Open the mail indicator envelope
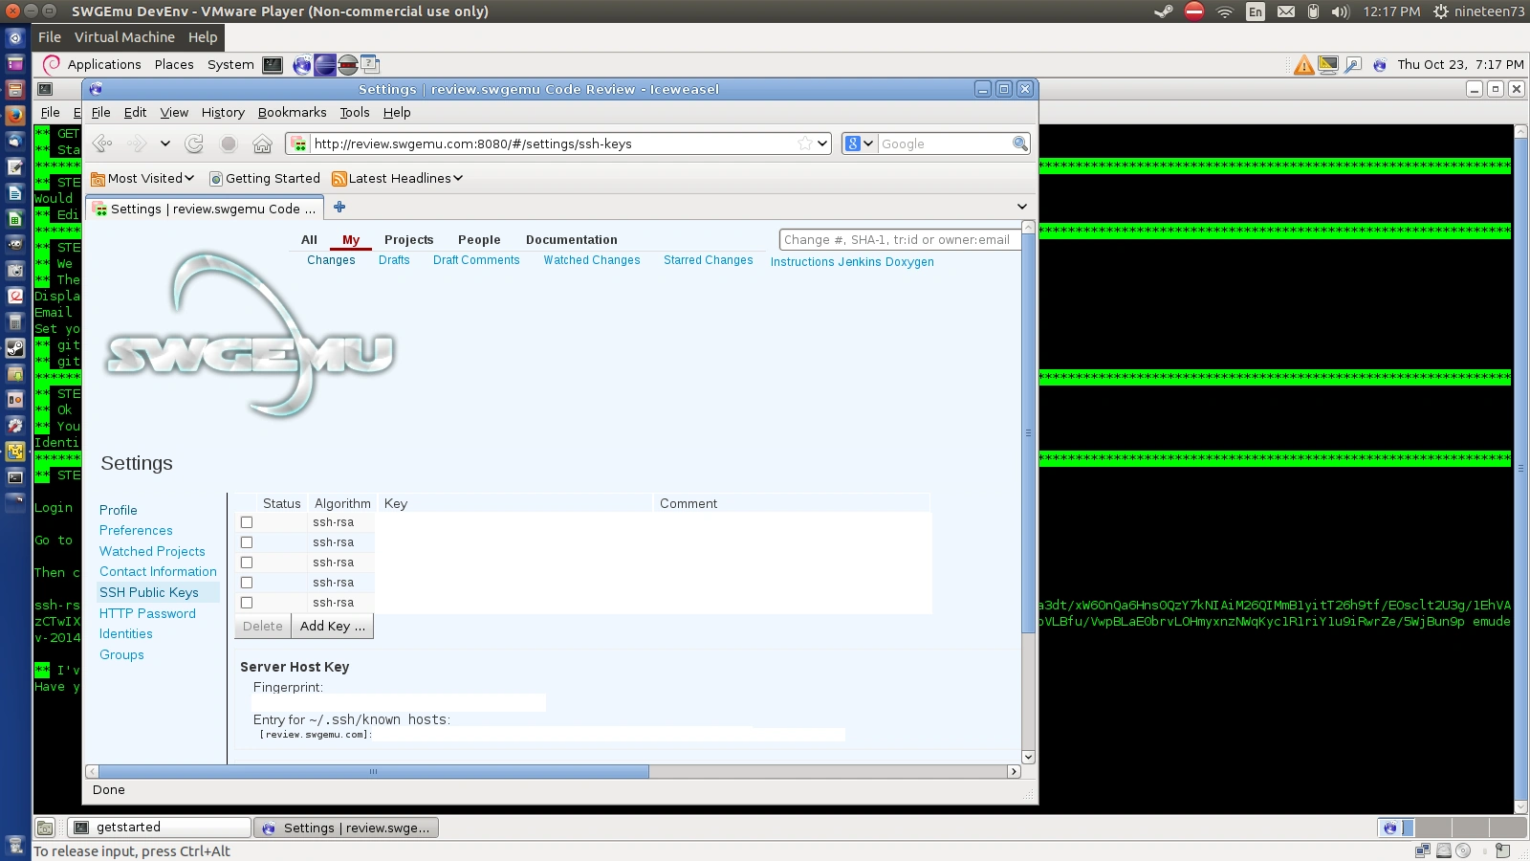The width and height of the screenshot is (1530, 861). (1286, 11)
